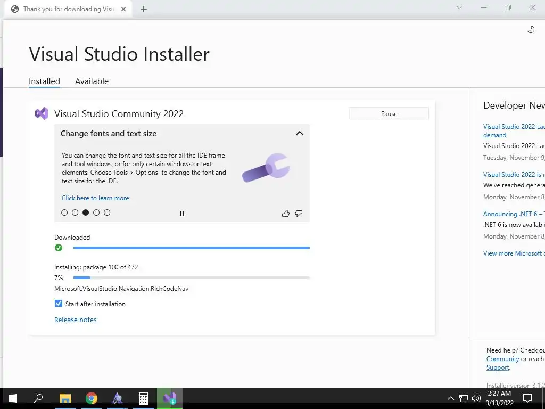
Task: Open Google Chrome from taskbar
Action: coord(92,398)
